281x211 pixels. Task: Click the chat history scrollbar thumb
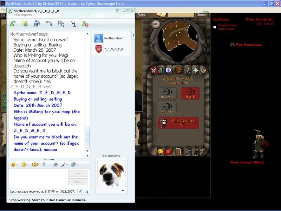(x=87, y=137)
